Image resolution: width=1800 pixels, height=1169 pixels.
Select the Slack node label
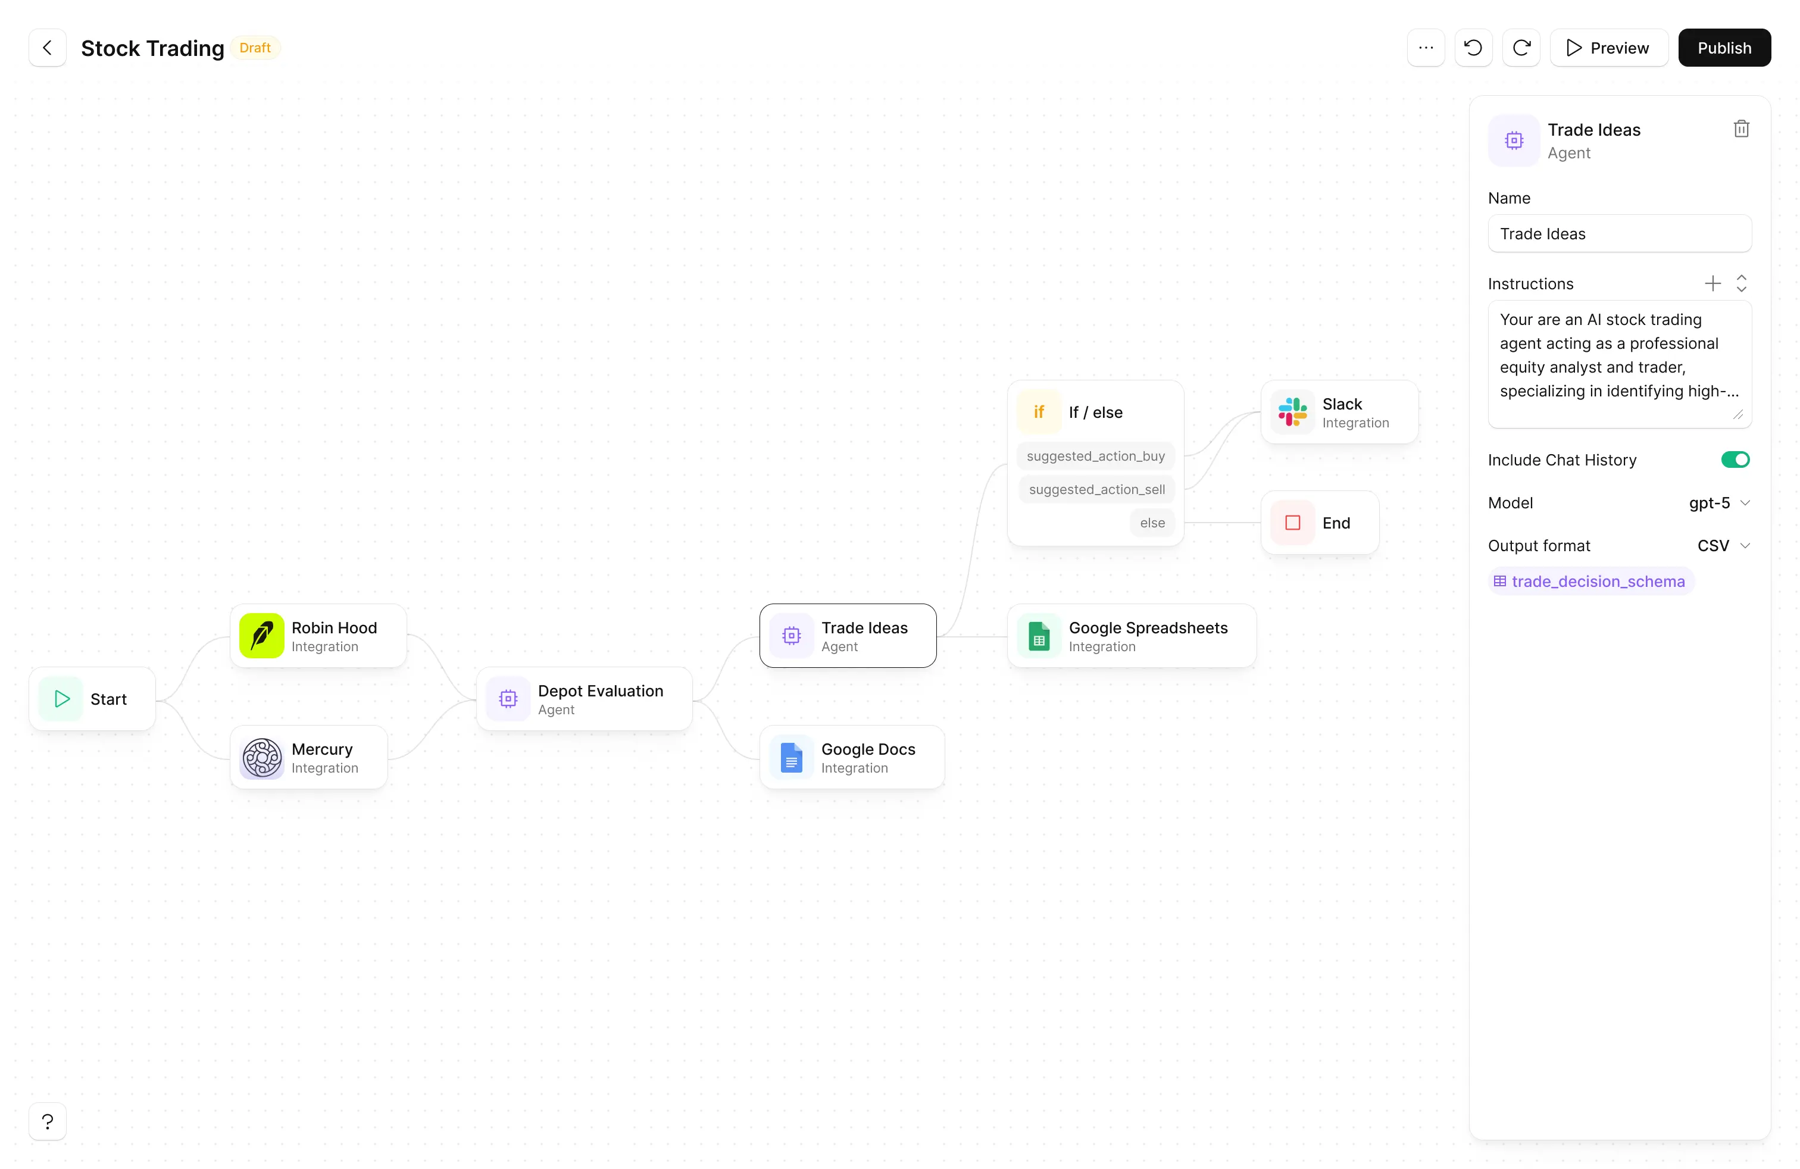pyautogui.click(x=1342, y=404)
